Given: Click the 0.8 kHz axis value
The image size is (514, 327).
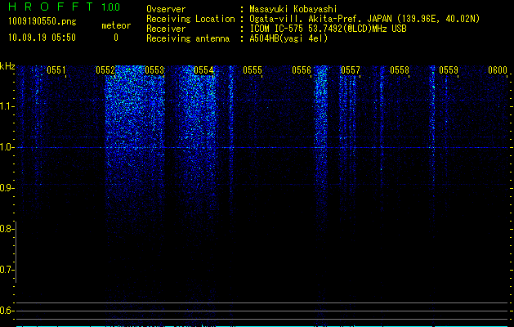Looking at the screenshot, I should (7, 229).
